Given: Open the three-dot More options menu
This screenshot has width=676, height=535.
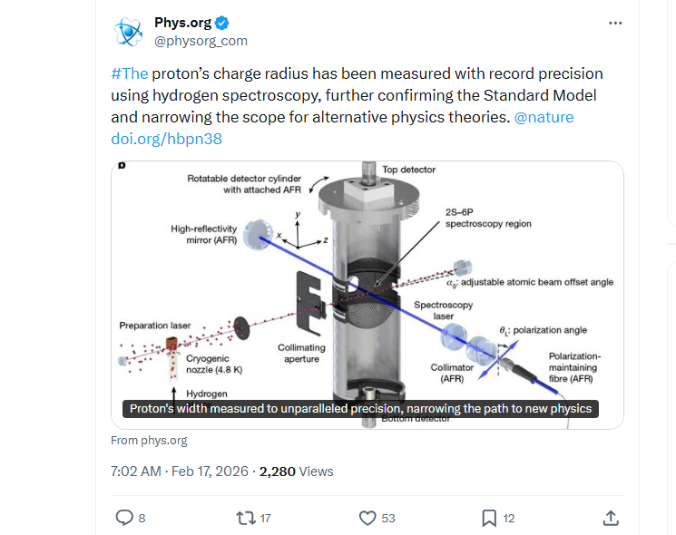Looking at the screenshot, I should pos(615,23).
